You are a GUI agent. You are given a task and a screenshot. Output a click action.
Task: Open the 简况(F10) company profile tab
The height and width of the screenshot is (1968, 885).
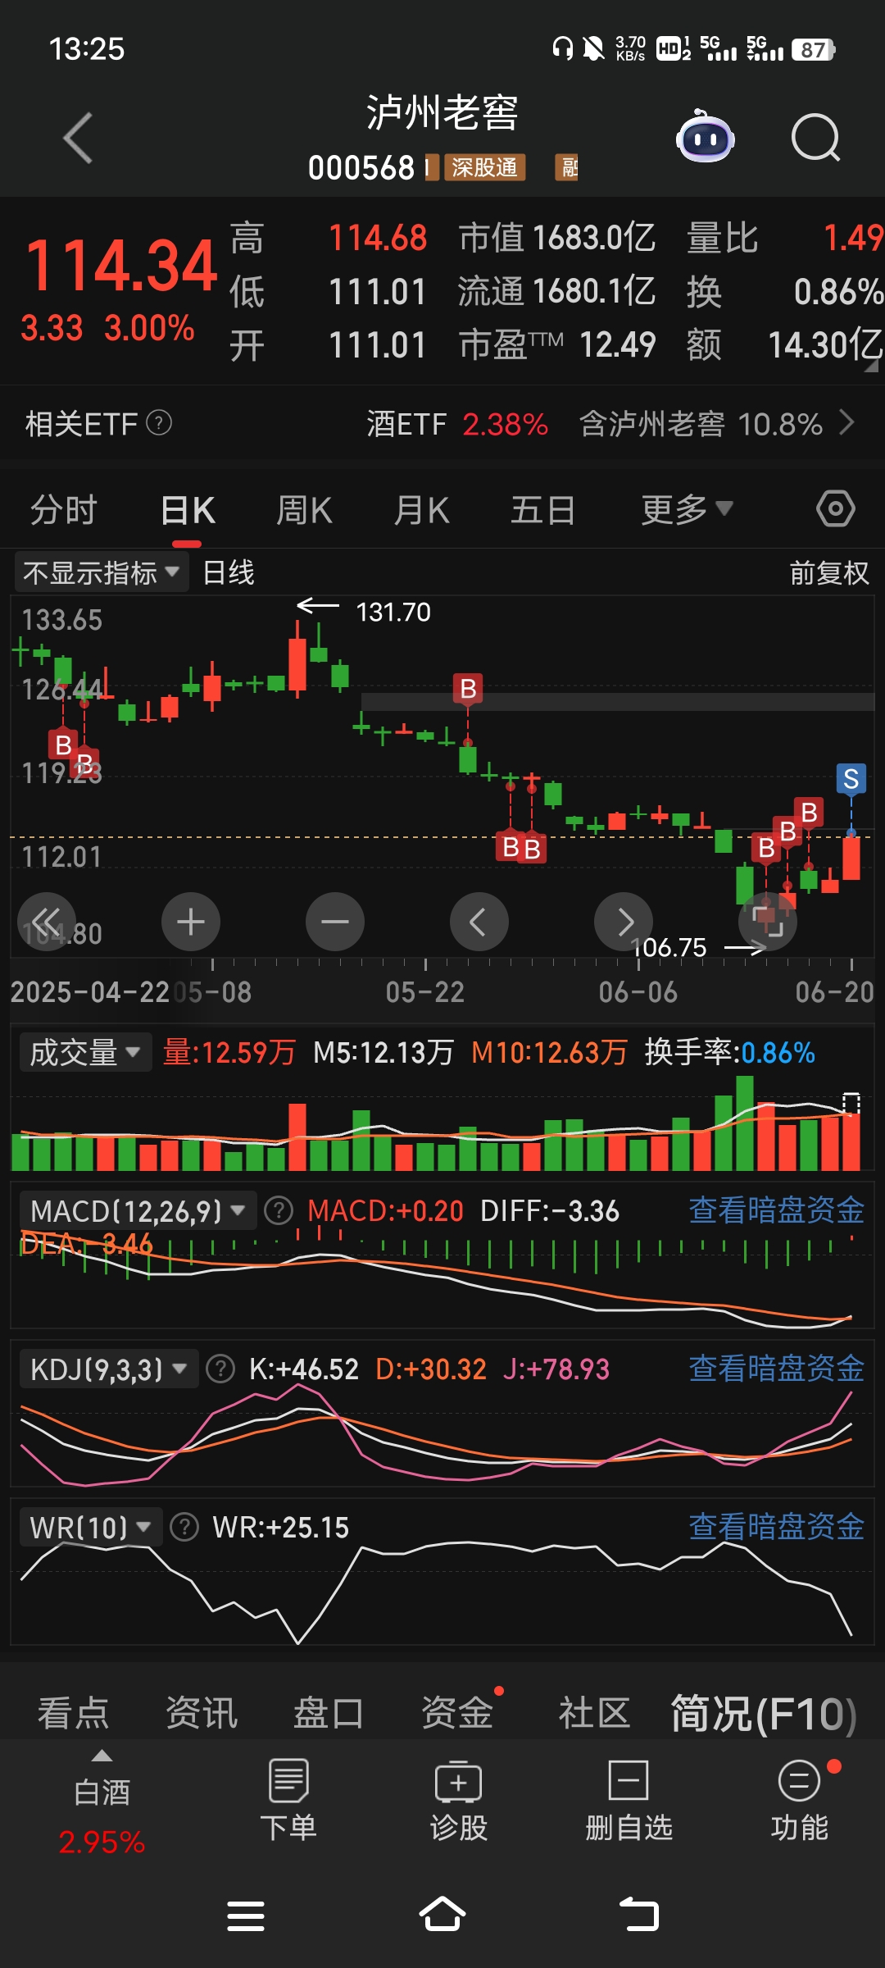(x=764, y=1713)
